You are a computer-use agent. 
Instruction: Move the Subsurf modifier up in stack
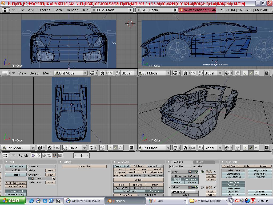[x=207, y=187]
